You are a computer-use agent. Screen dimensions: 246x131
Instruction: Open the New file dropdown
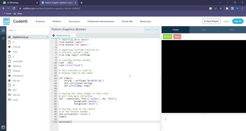(12, 30)
